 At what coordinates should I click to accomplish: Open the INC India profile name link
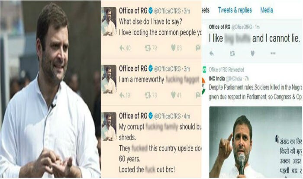(x=216, y=79)
